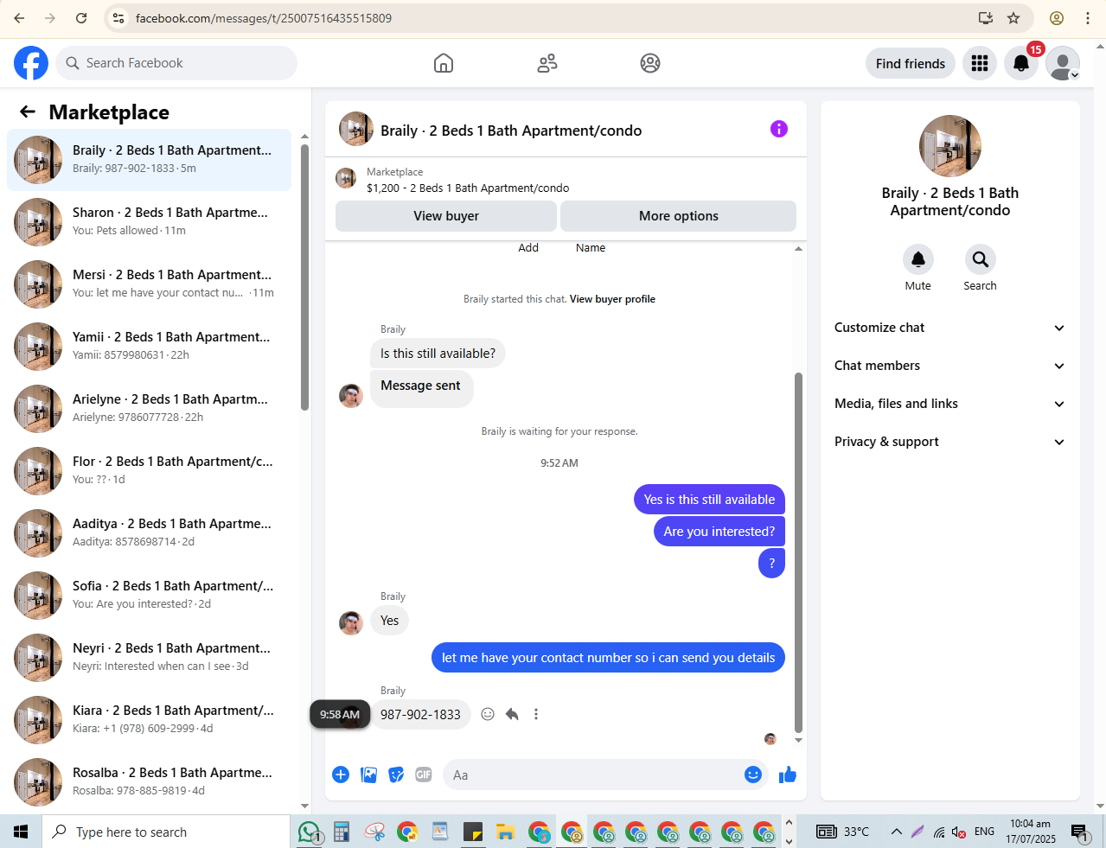The width and height of the screenshot is (1106, 848).
Task: Click the 'Yes is this still available' message
Action: point(709,500)
